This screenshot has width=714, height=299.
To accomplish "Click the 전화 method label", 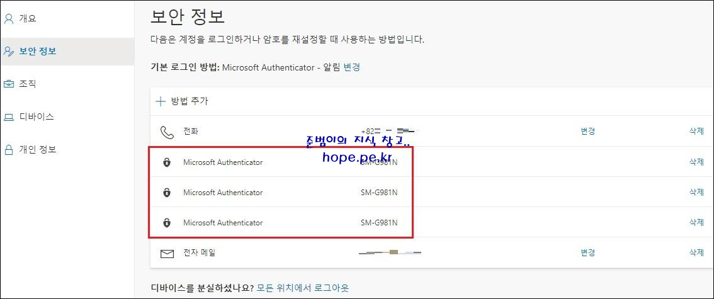I will click(x=190, y=132).
